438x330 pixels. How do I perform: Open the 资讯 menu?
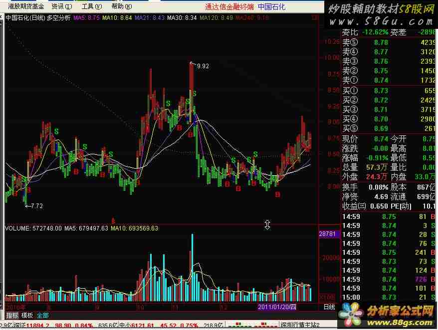(x=62, y=6)
